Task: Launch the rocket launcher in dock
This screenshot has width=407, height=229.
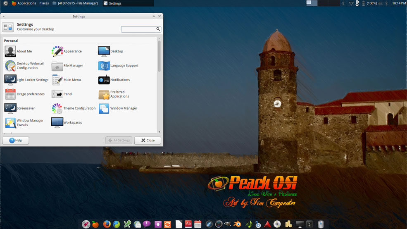Action: (x=86, y=224)
